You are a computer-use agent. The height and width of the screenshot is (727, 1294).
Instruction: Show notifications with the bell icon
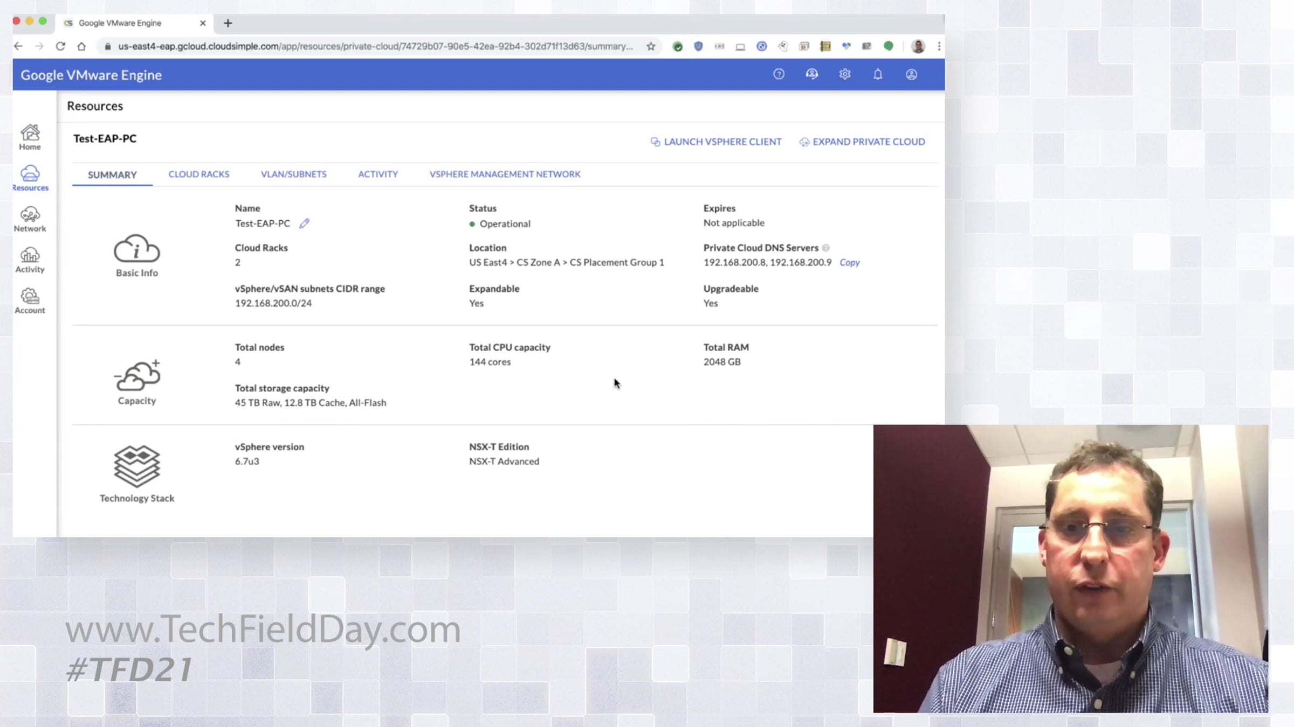(x=878, y=74)
